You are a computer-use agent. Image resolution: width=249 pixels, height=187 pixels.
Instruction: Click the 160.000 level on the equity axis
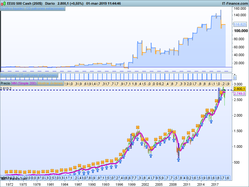(x=240, y=8)
